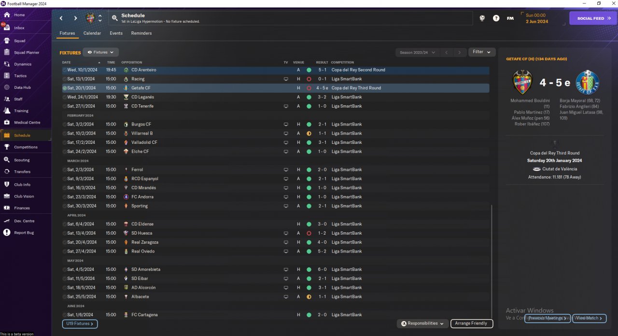Screen dimensions: 618x336
Task: Click the TV icon on the Racing row
Action: pyautogui.click(x=286, y=79)
